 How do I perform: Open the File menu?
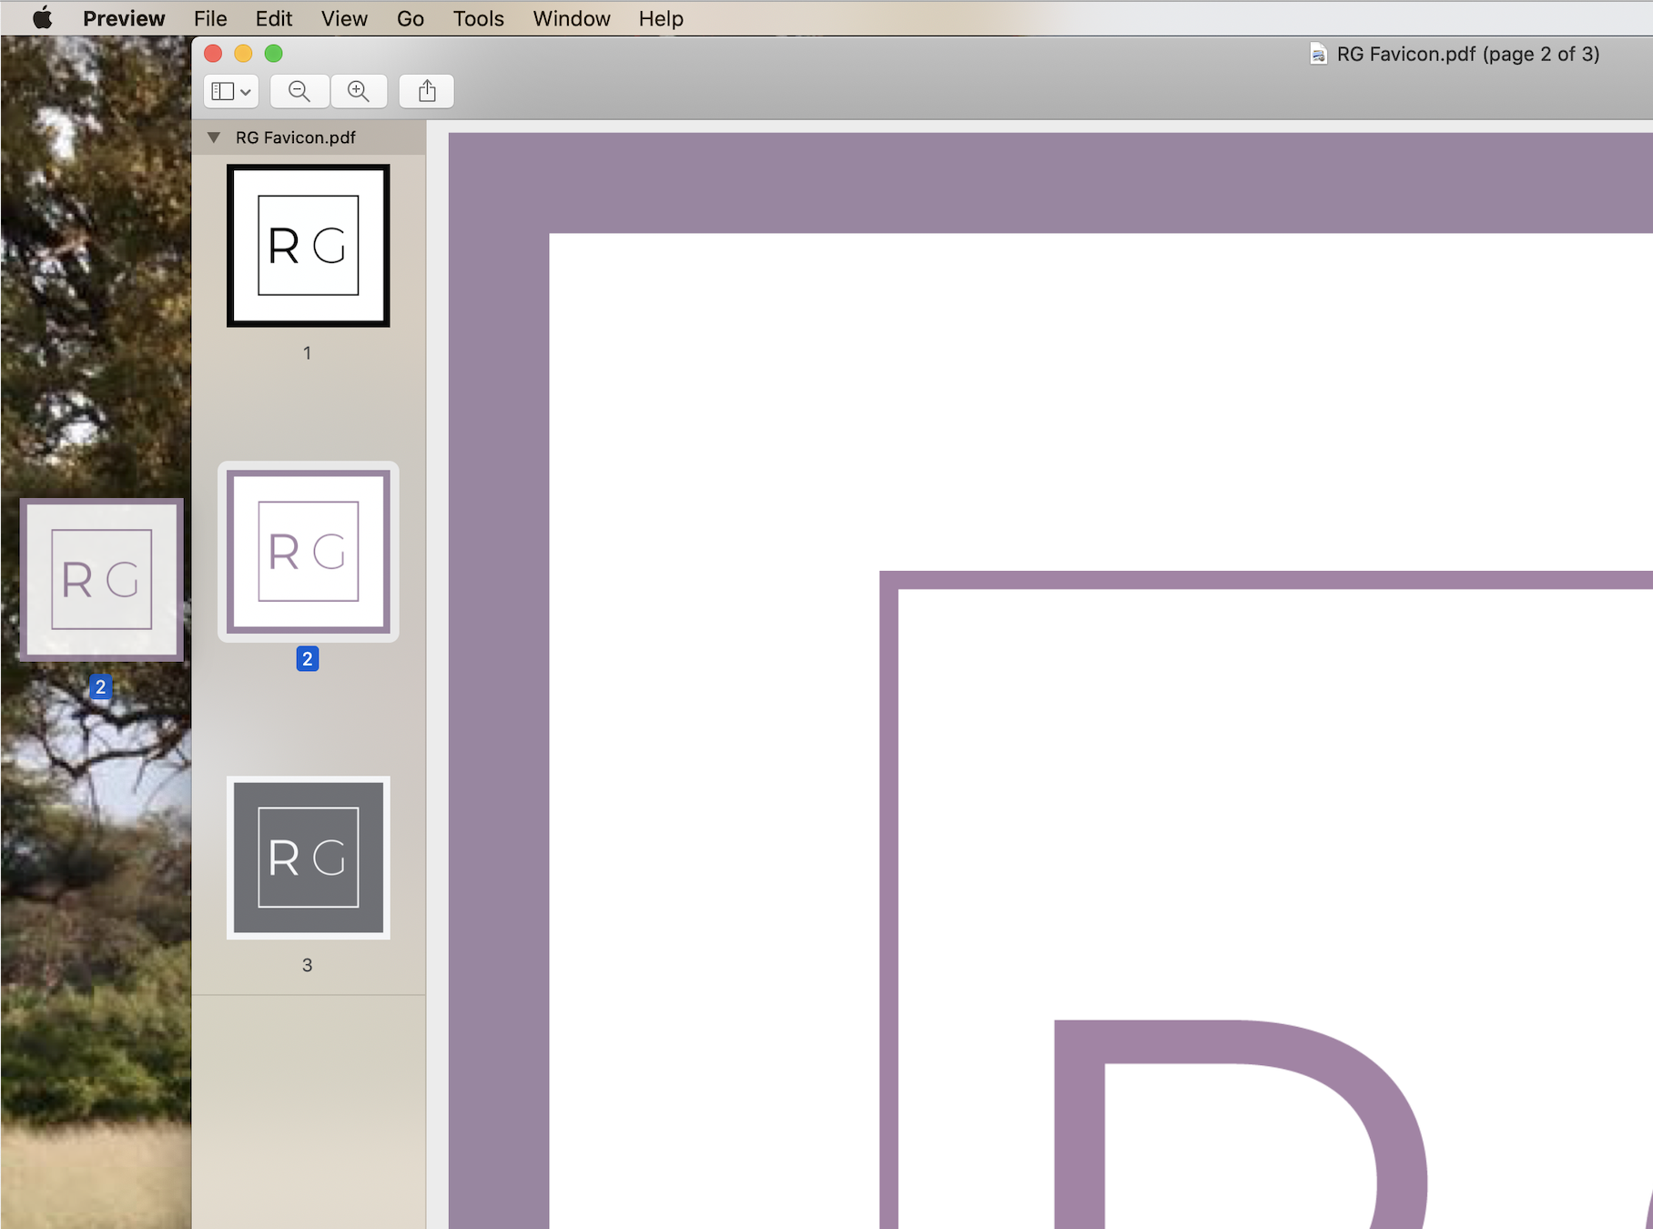[x=210, y=18]
